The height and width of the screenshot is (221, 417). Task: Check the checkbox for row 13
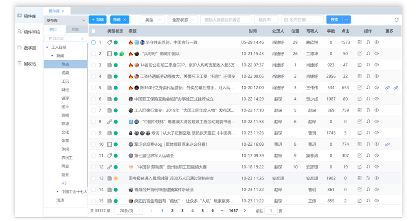click(93, 178)
